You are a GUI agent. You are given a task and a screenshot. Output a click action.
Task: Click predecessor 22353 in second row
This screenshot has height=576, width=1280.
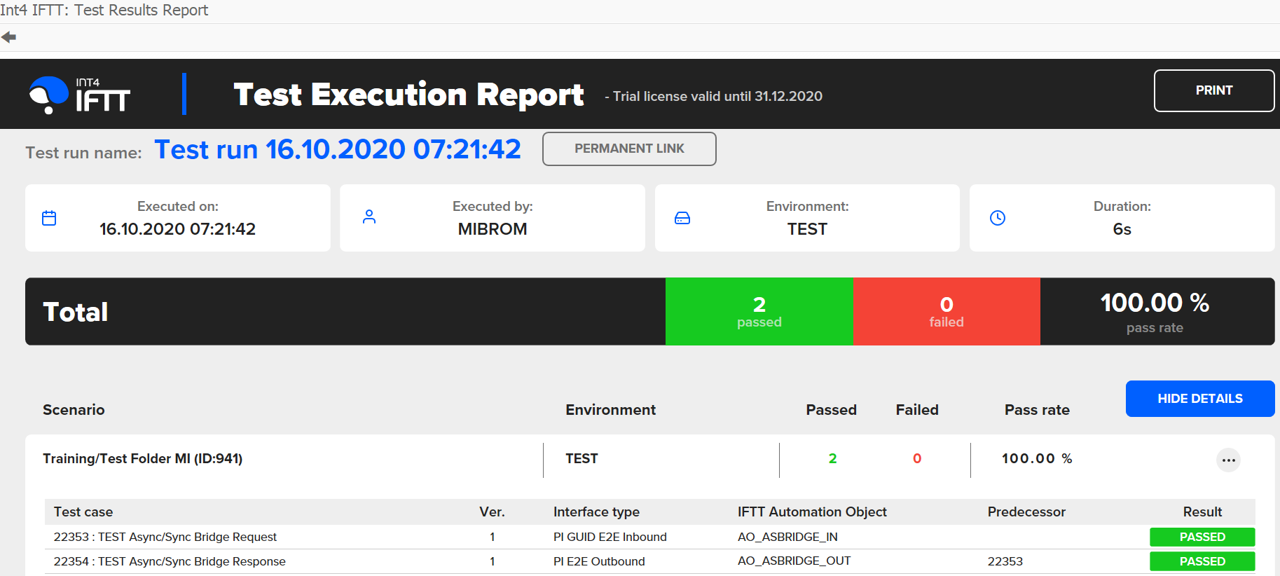(x=1005, y=561)
